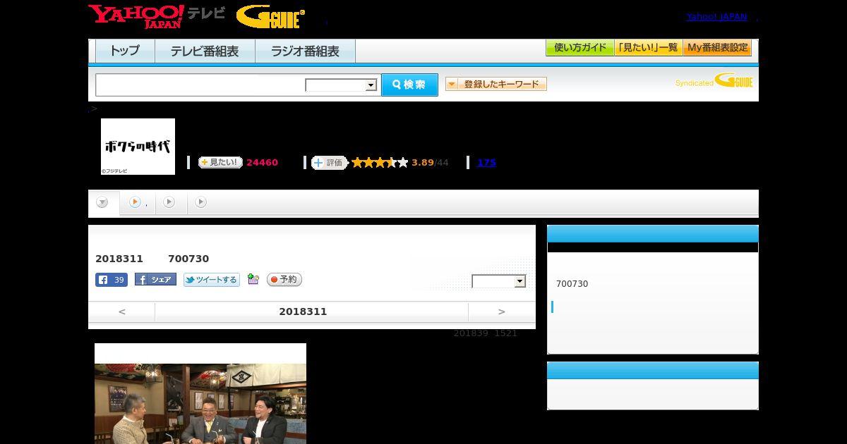
Task: Open the テレビ番組表 tab
Action: (x=205, y=51)
